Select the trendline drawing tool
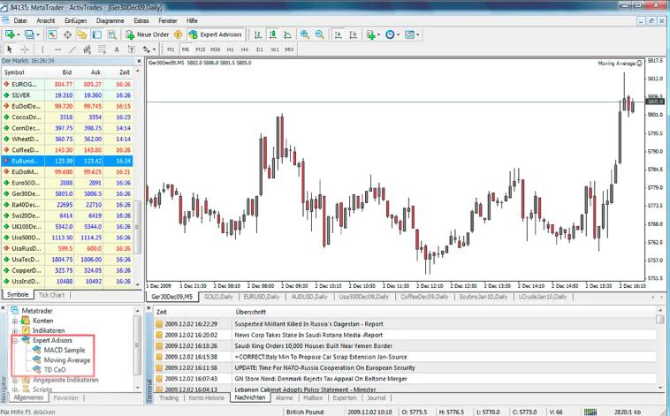This screenshot has height=416, width=670. [72, 50]
